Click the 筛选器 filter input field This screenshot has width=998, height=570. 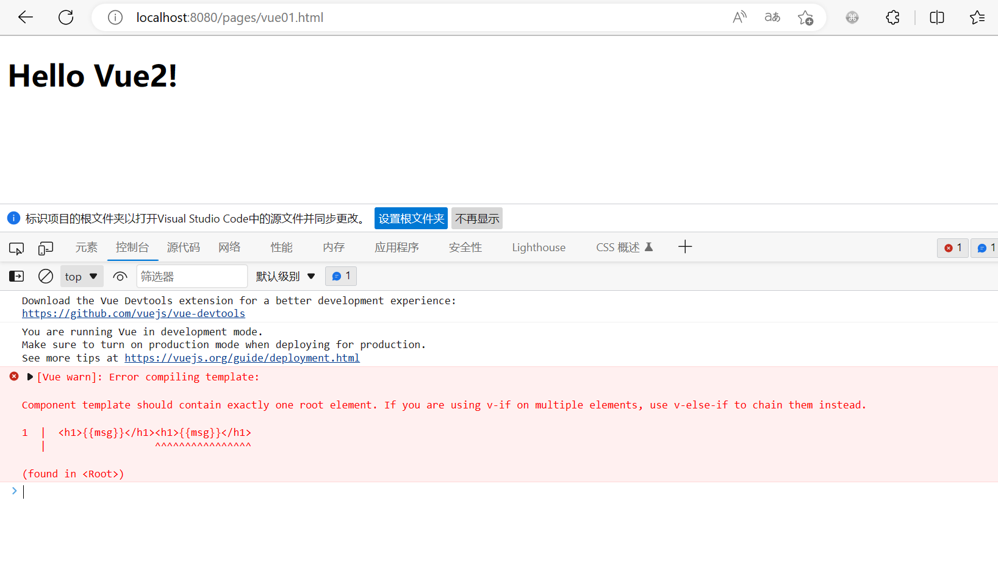(192, 276)
